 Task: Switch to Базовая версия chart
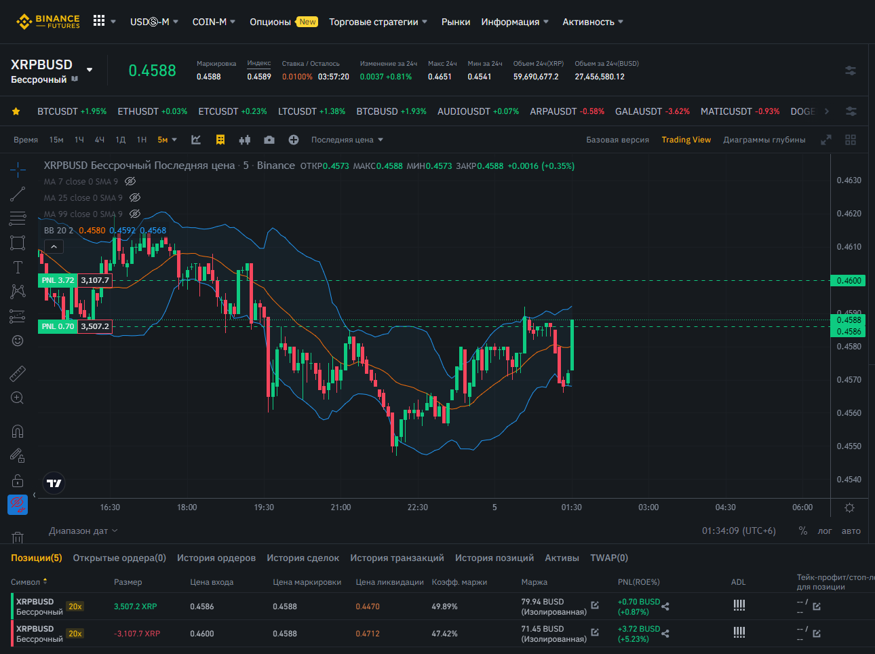pyautogui.click(x=617, y=140)
